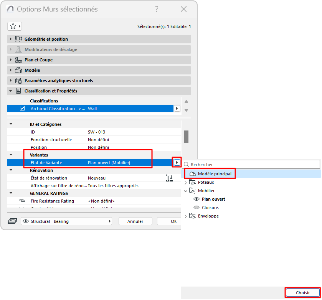322x300 pixels.
Task: Expand the Poteaux variant set
Action: point(186,182)
